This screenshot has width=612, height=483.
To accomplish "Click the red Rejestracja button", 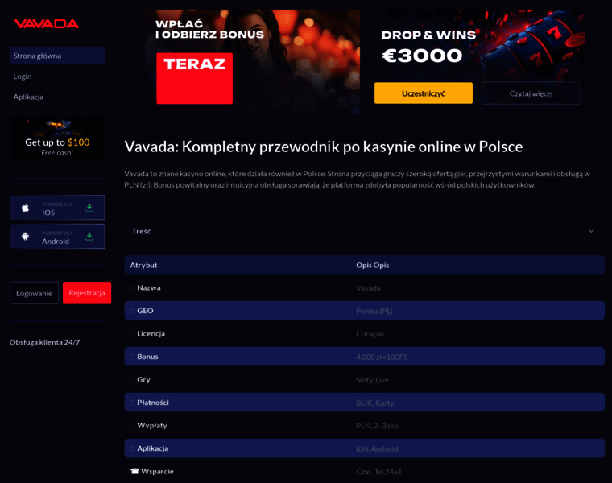I will pyautogui.click(x=87, y=292).
